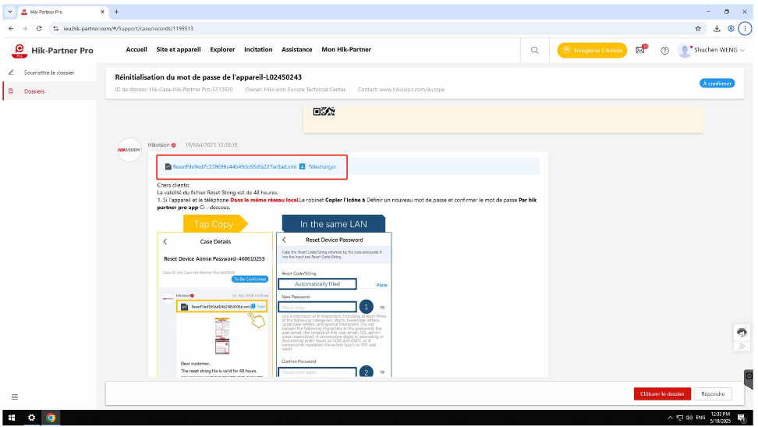Open the tab search dropdown arrow
This screenshot has width=758, height=427.
pyautogui.click(x=9, y=12)
